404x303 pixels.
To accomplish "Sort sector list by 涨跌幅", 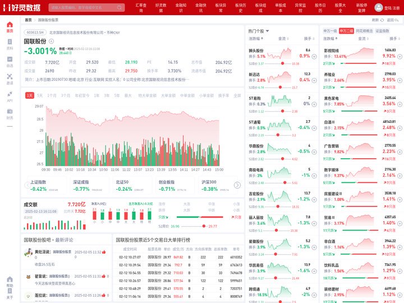I will coord(330,39).
